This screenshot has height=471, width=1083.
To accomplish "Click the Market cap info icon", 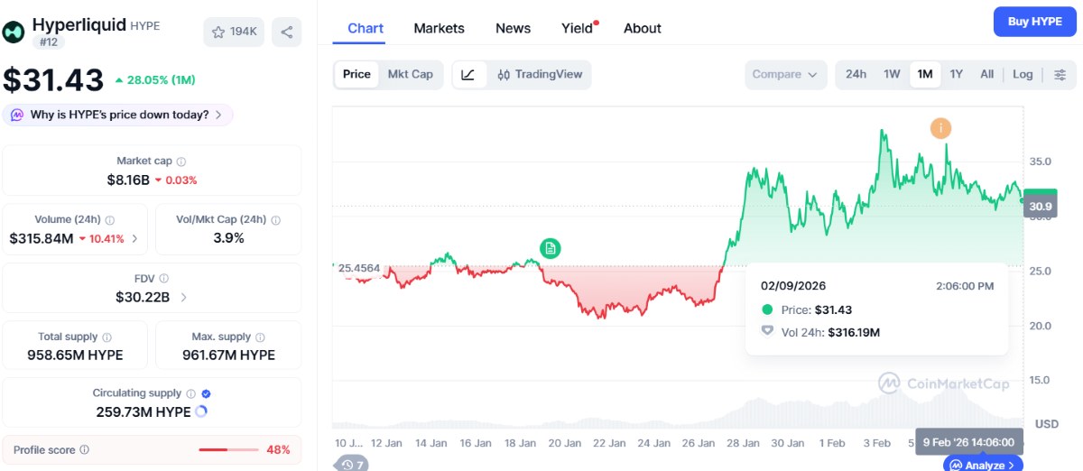I will (181, 162).
